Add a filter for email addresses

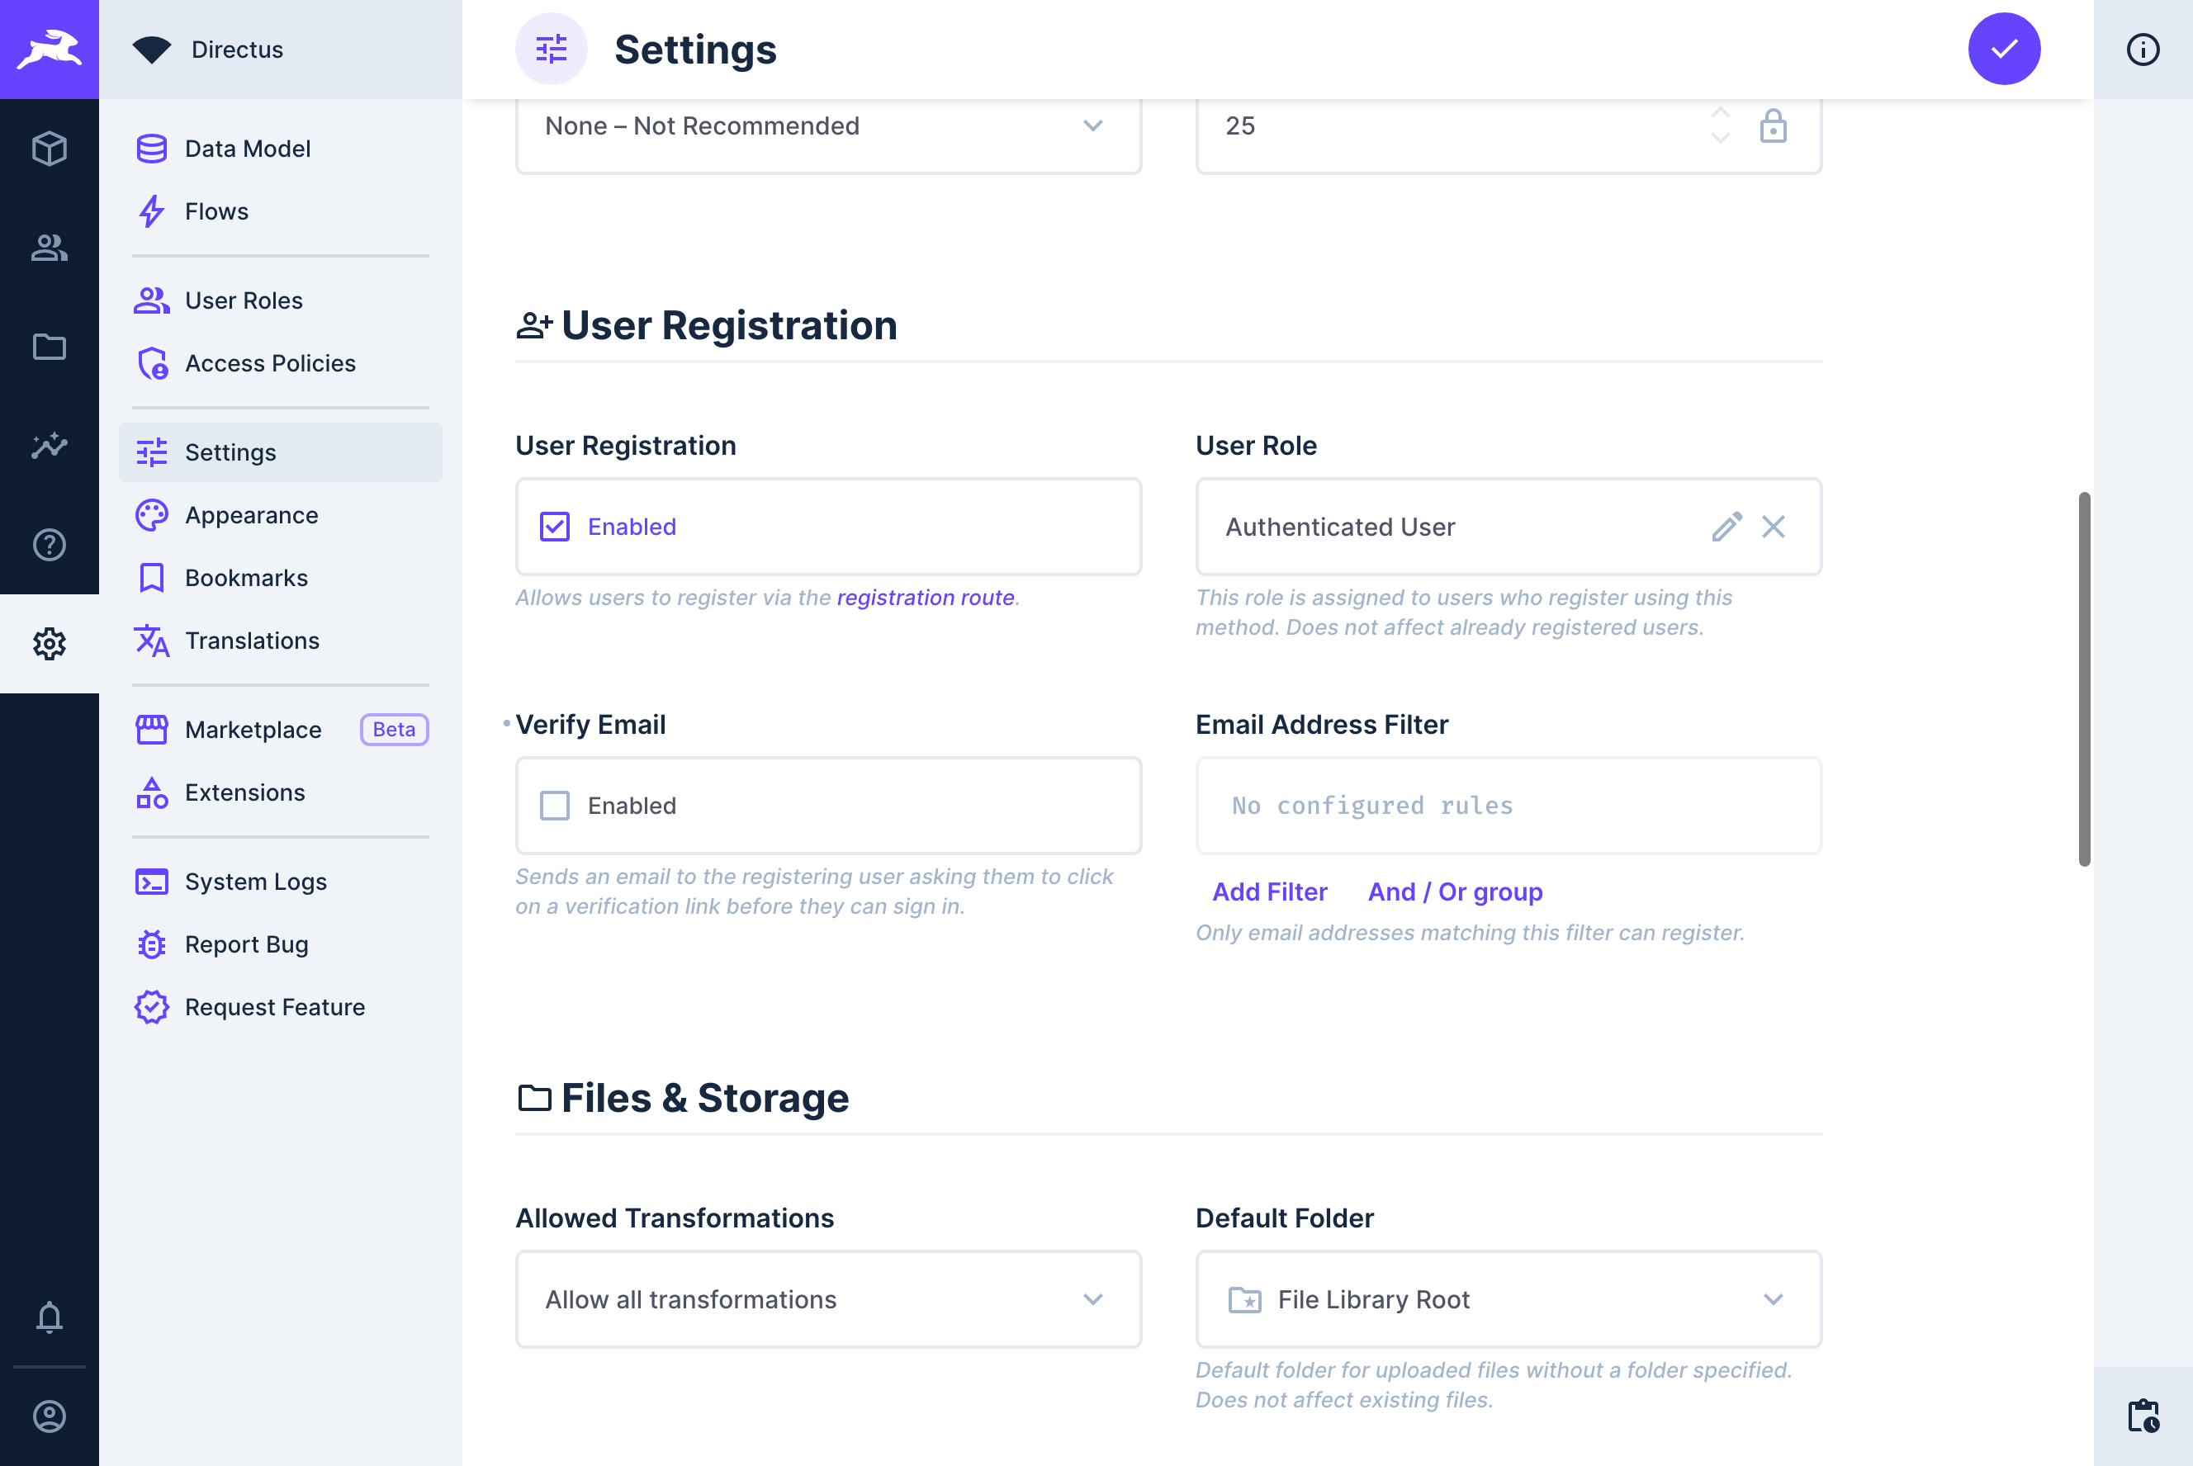tap(1270, 891)
